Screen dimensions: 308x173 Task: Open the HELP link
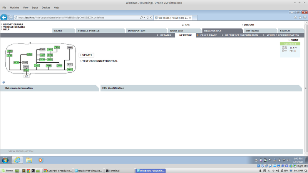coord(6,30)
